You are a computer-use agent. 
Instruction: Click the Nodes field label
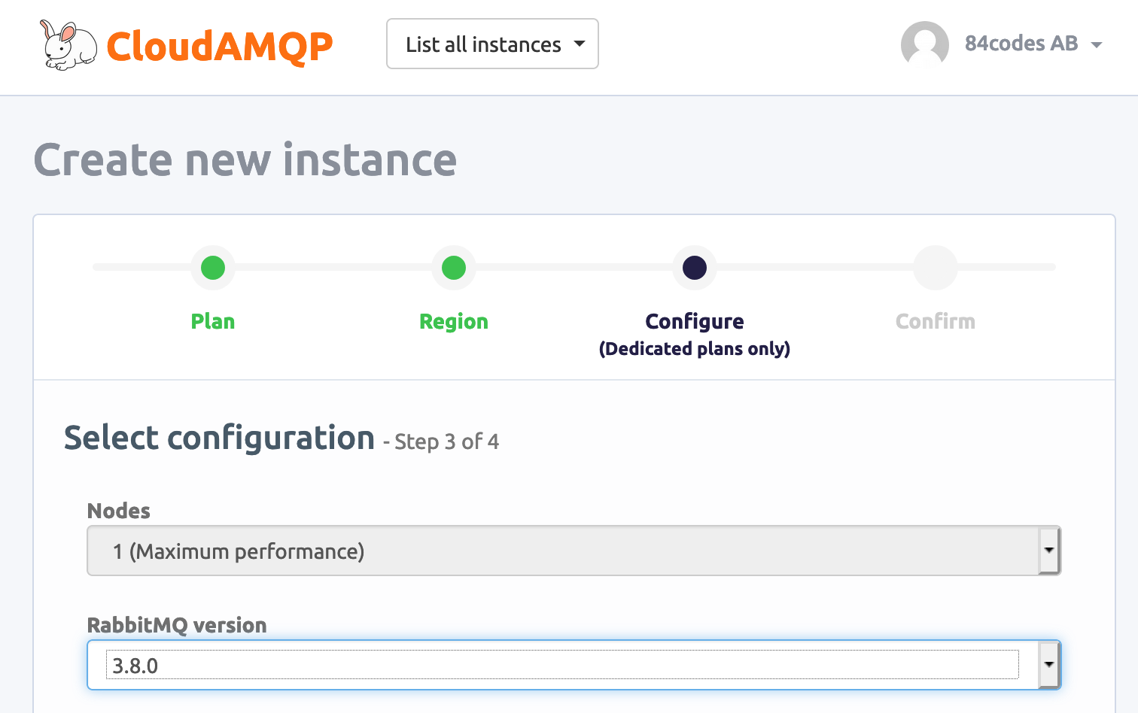(x=119, y=511)
